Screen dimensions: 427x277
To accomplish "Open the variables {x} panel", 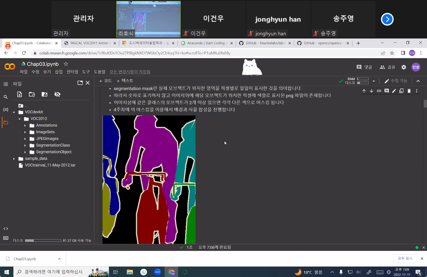I will pos(5,110).
